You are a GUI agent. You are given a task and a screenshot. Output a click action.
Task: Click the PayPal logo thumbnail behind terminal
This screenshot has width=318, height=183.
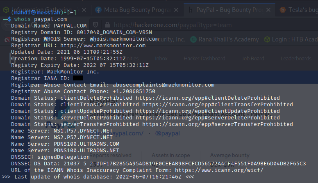point(60,114)
